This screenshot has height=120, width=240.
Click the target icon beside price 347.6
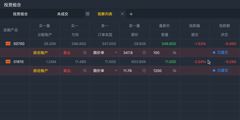[144, 52]
